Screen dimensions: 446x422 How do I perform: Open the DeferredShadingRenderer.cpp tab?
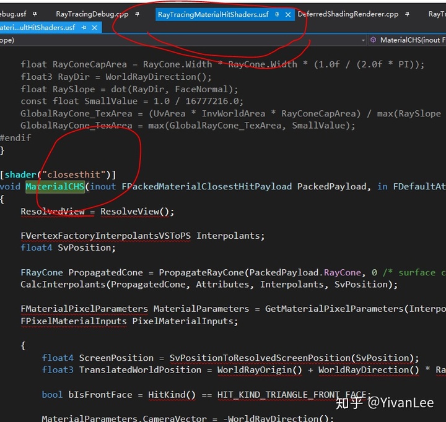coord(348,14)
